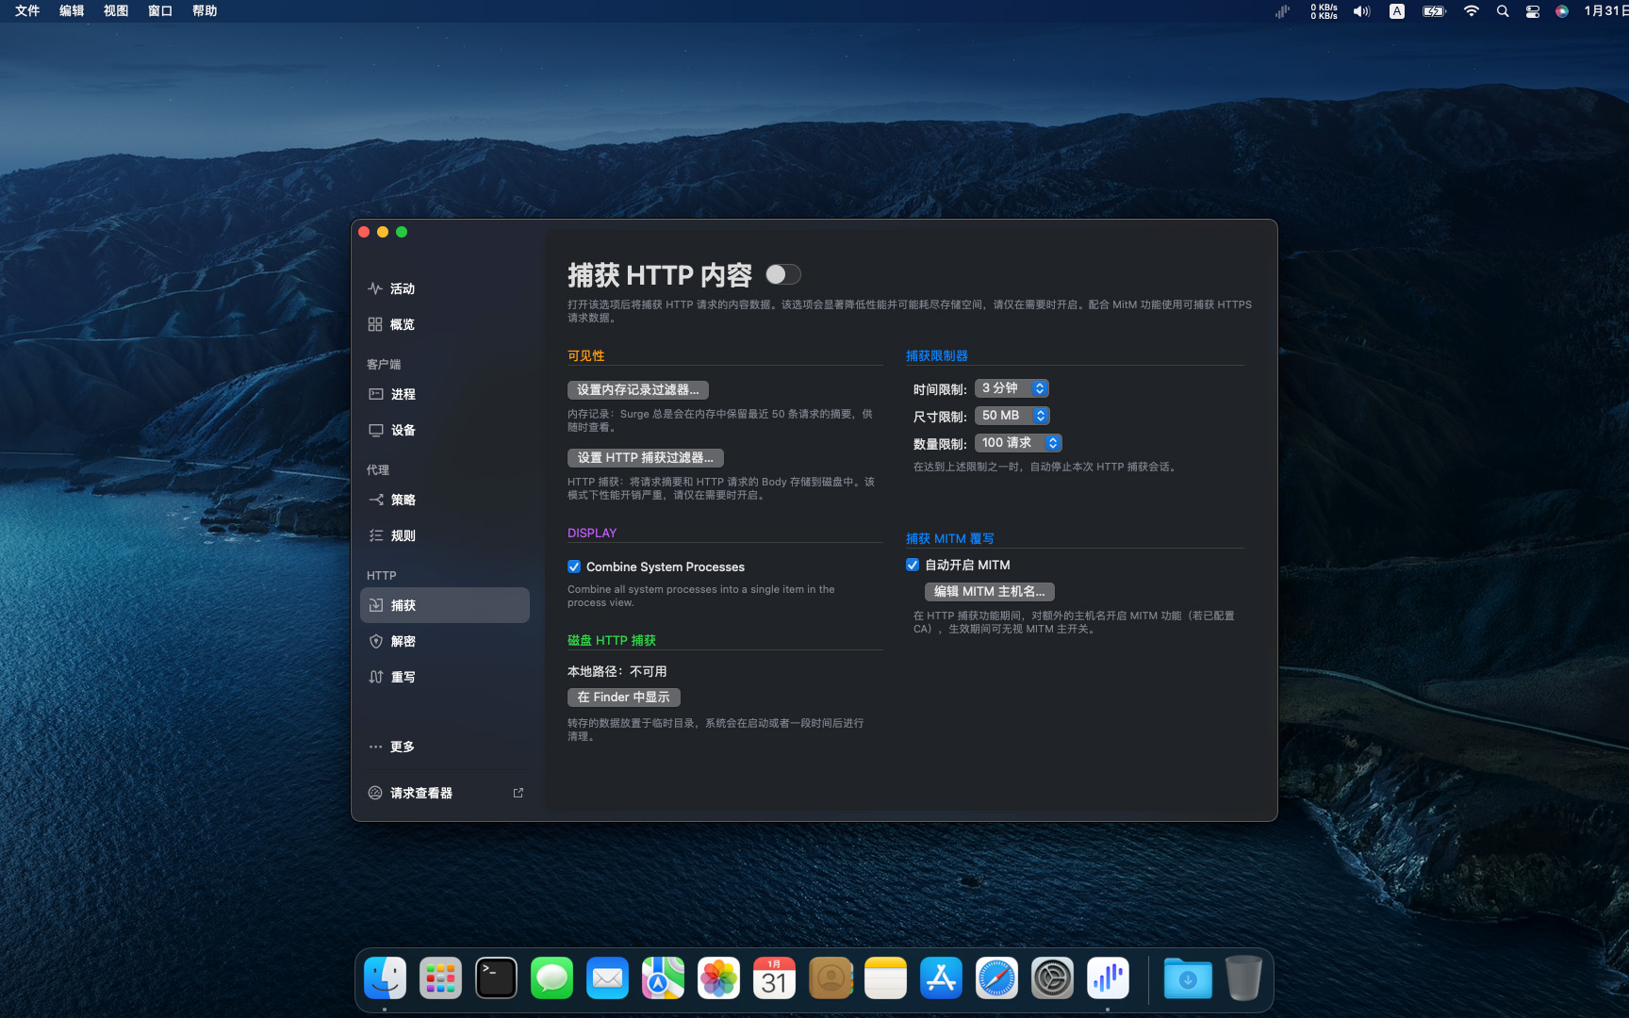Click 设置 HTTP 捕获过滤器 button
The width and height of the screenshot is (1629, 1018).
(x=646, y=458)
